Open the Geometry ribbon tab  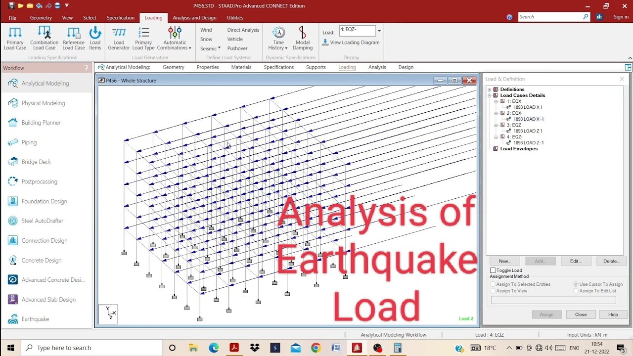click(x=41, y=18)
